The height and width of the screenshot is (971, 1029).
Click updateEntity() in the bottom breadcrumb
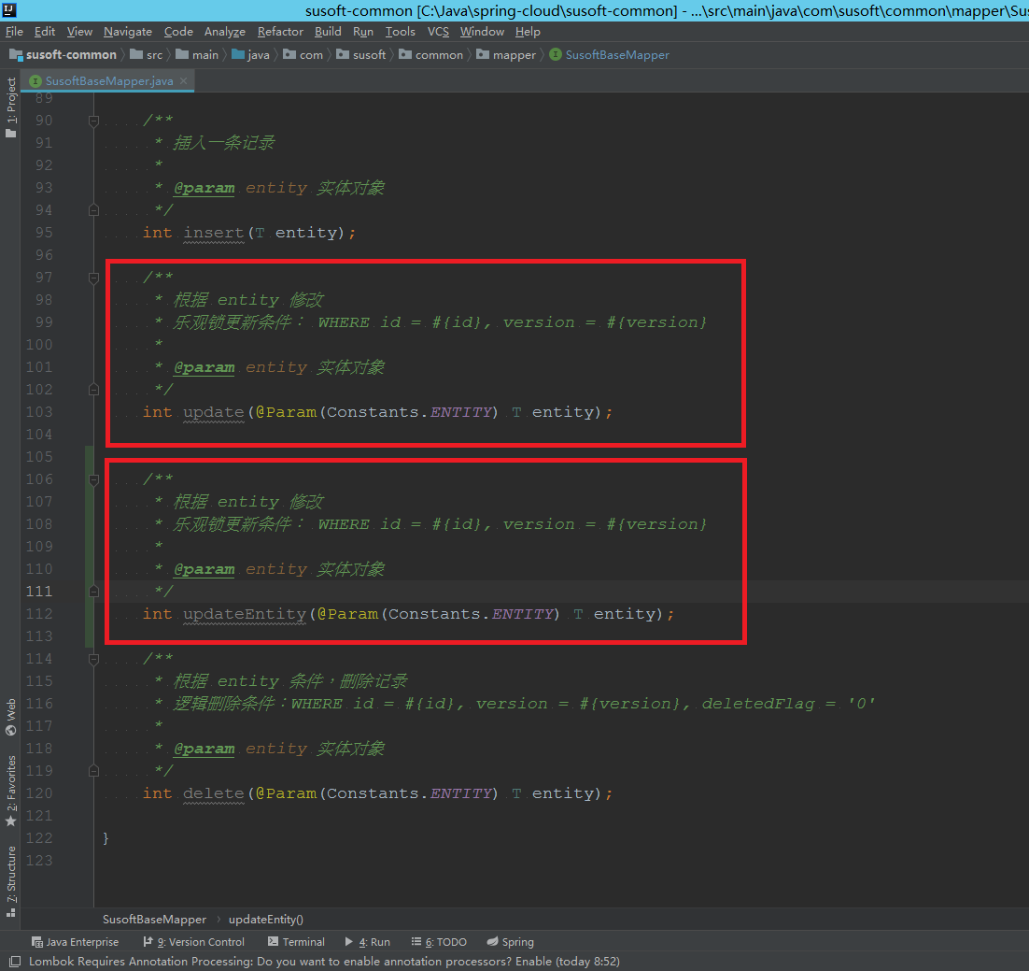(265, 919)
